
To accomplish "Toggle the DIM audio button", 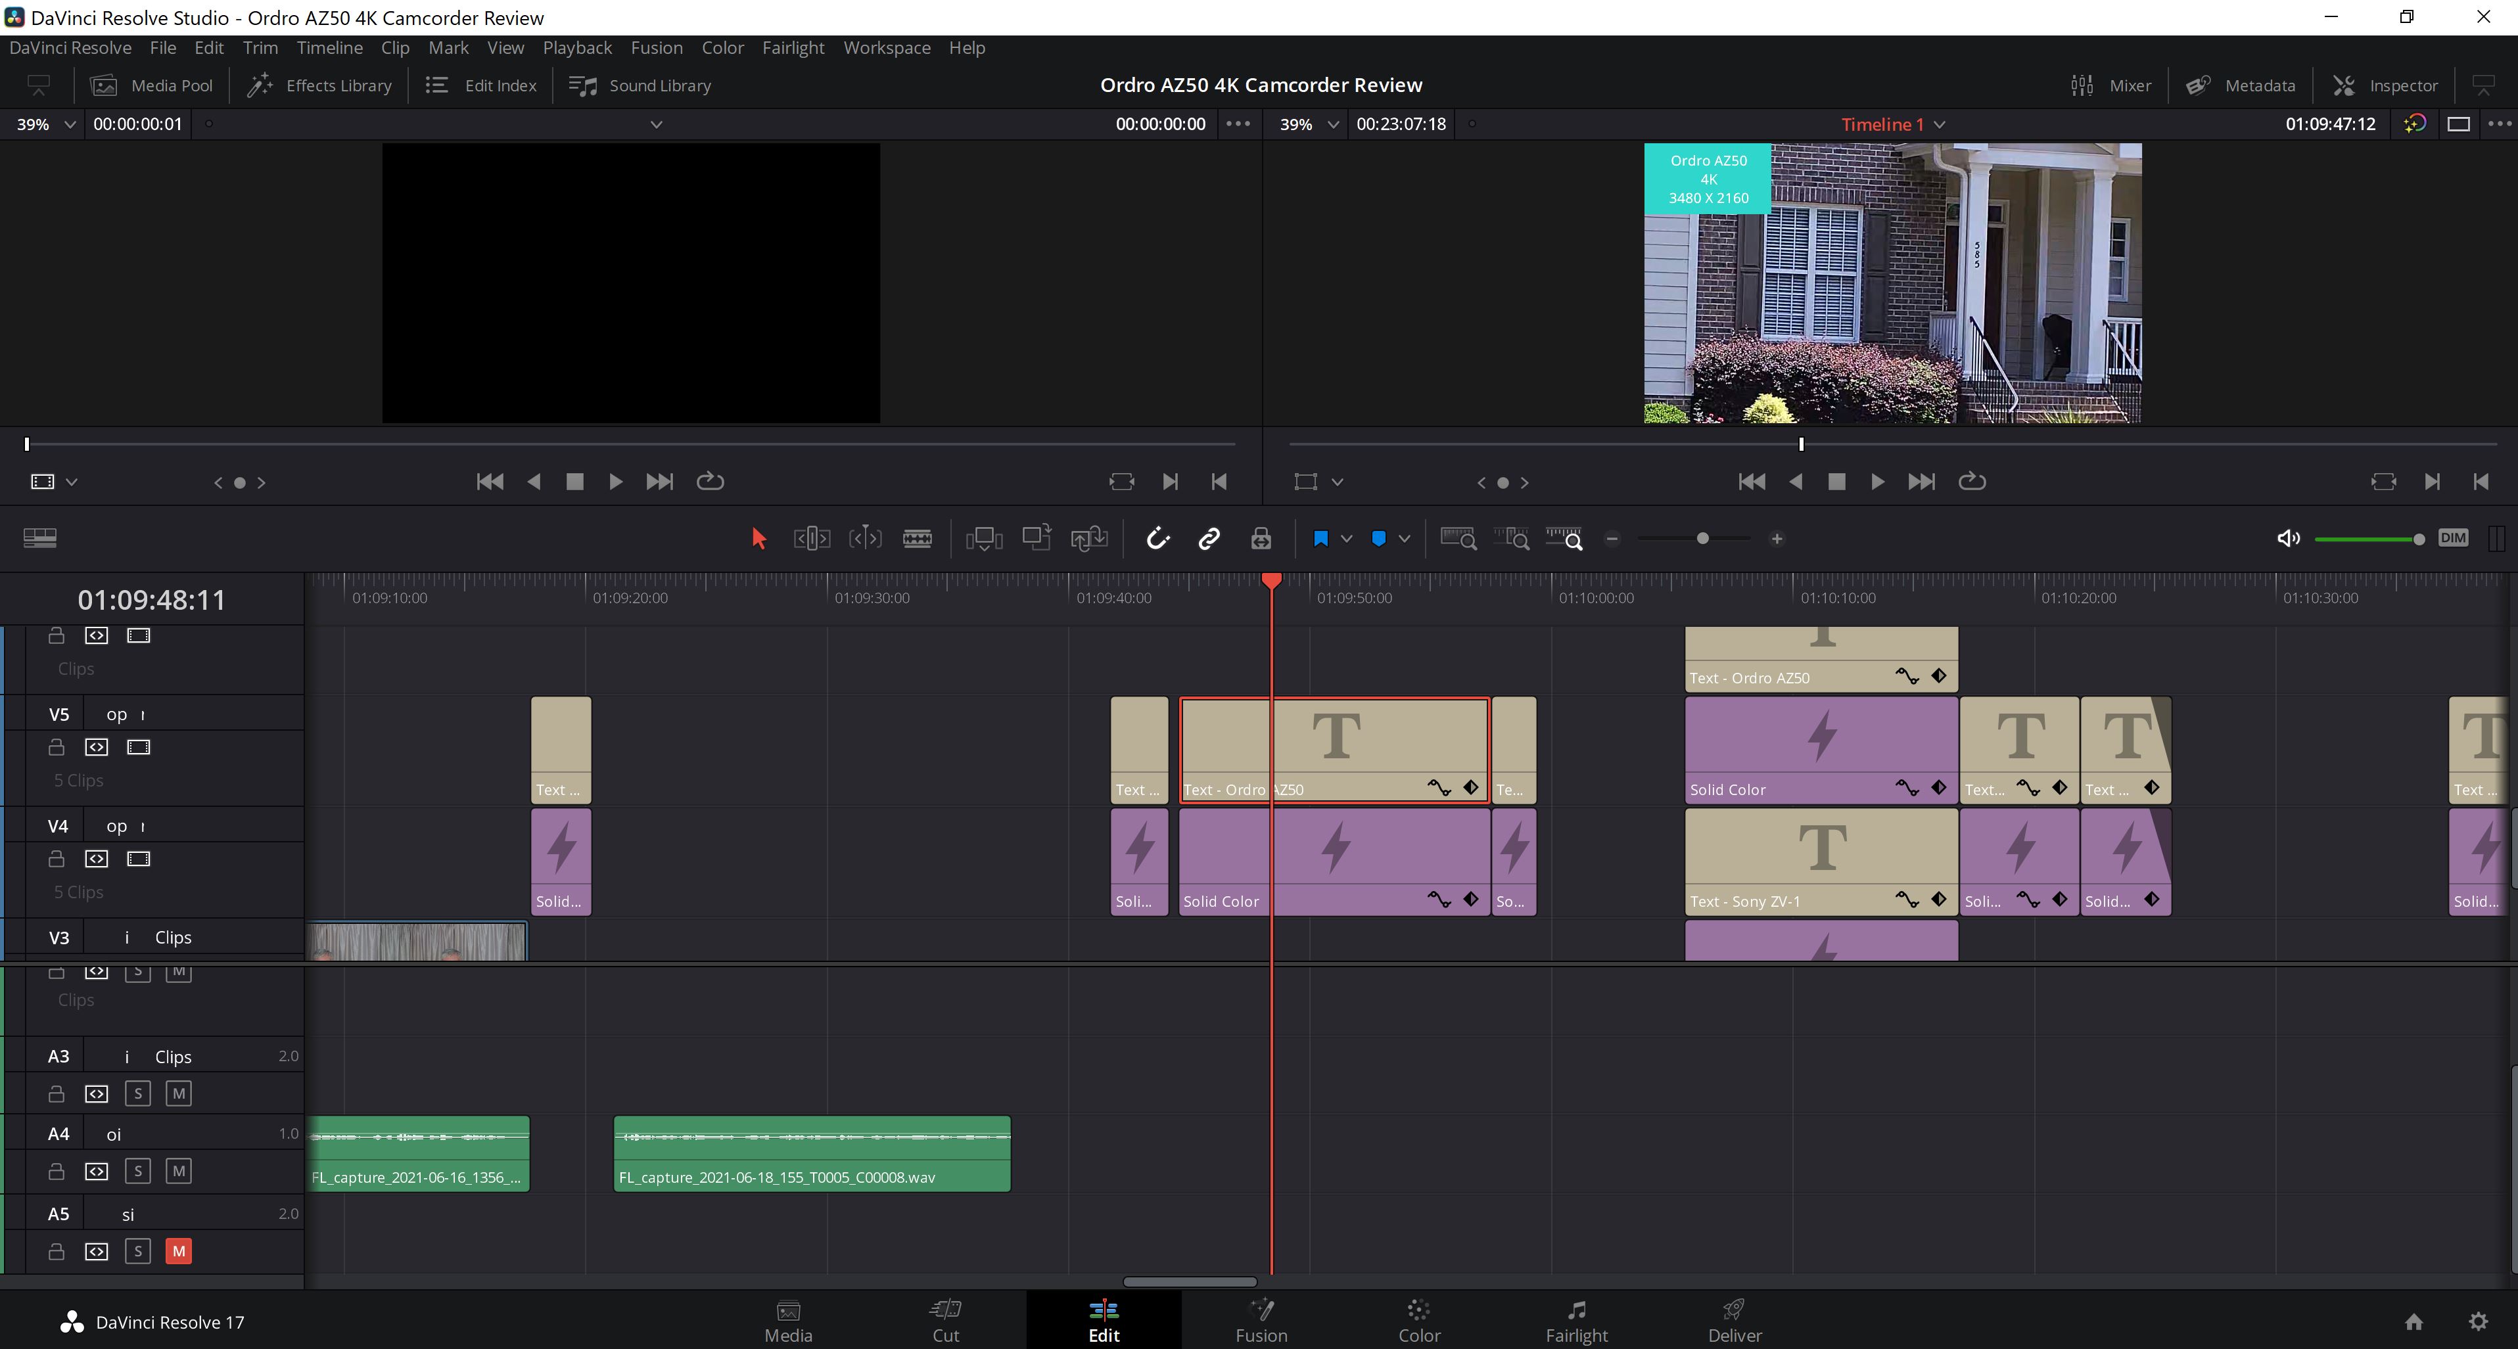I will coord(2454,537).
